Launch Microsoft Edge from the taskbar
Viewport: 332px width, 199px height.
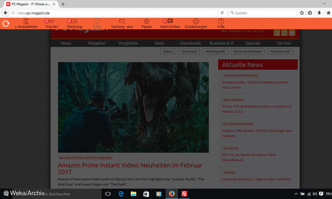(121, 194)
